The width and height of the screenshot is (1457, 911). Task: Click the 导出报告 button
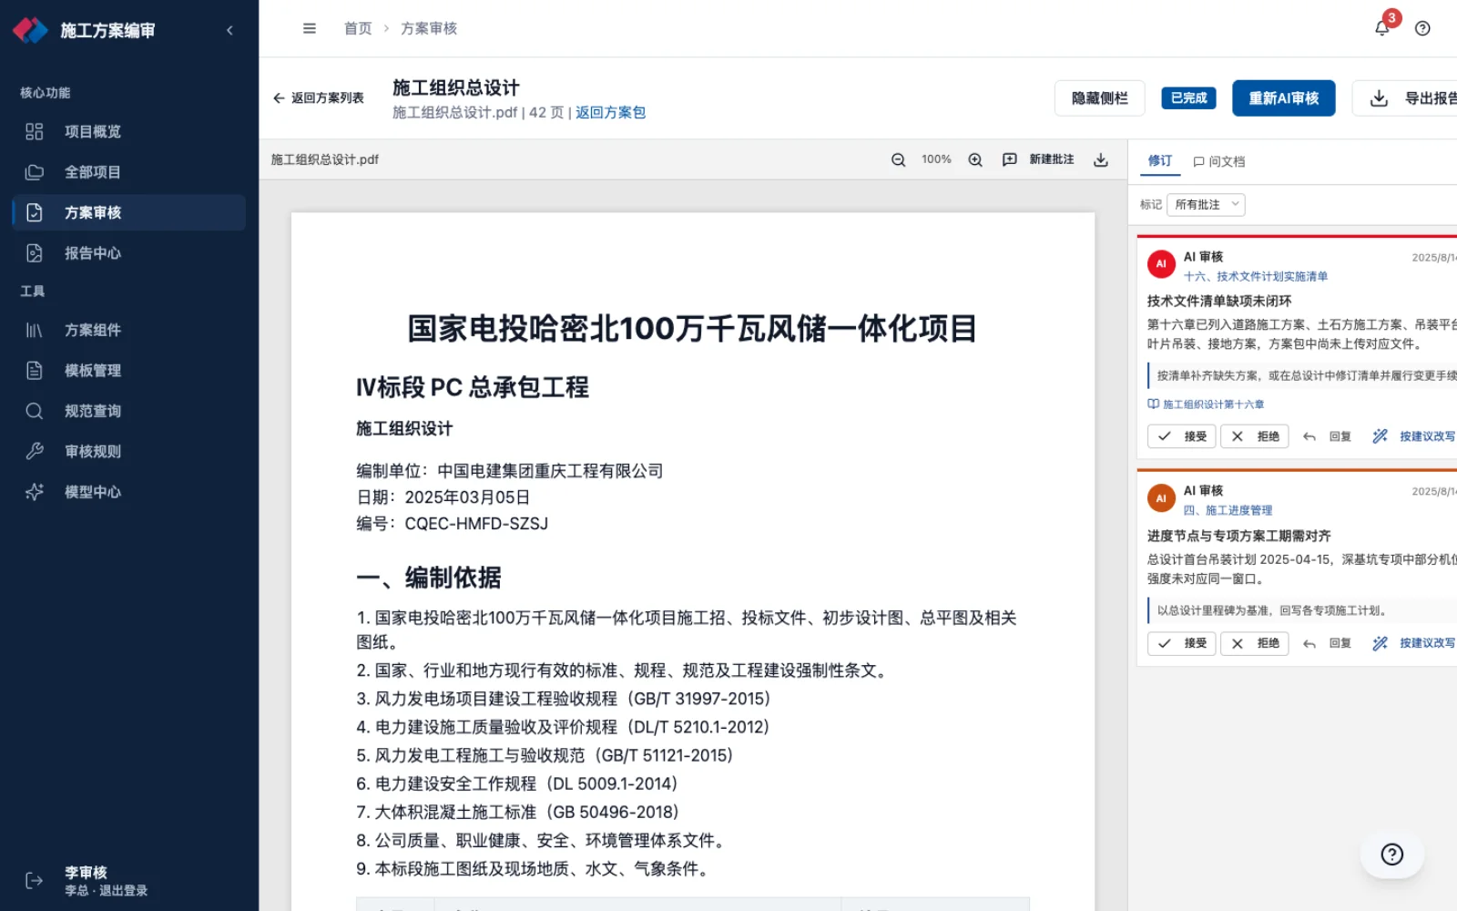[x=1405, y=98]
